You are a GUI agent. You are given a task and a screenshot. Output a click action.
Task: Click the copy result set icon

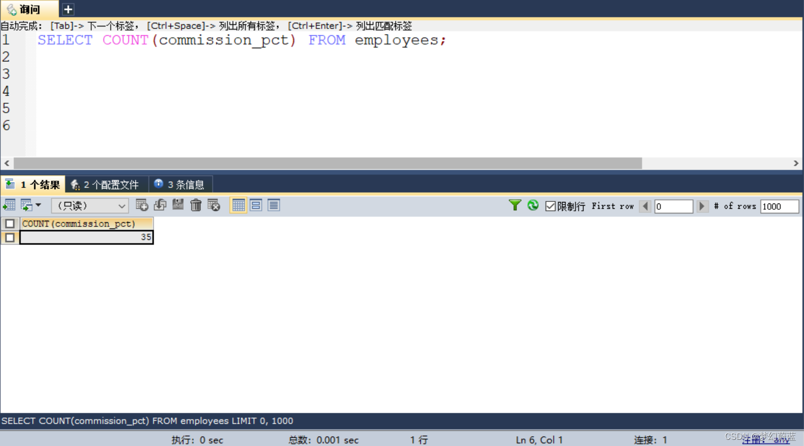tap(26, 206)
